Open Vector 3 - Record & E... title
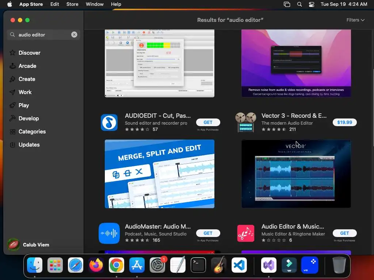 294,116
